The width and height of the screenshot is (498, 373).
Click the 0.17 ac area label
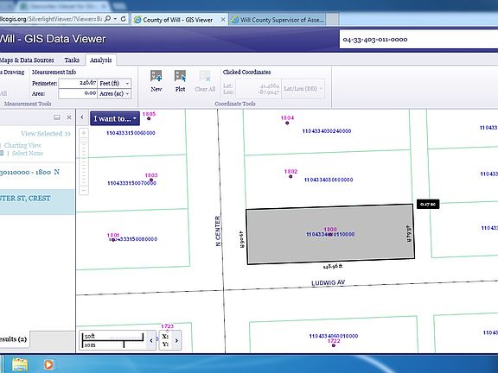(x=428, y=204)
